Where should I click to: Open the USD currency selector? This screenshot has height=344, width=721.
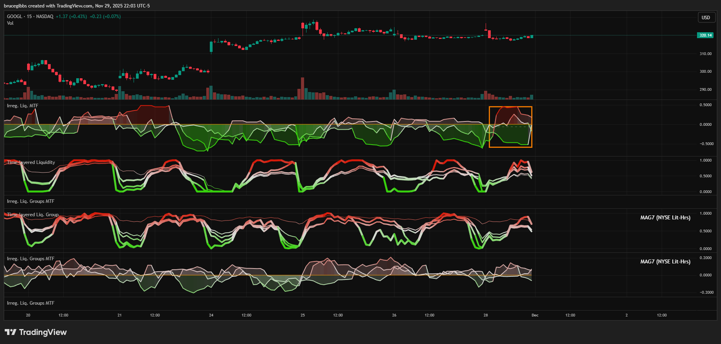706,18
